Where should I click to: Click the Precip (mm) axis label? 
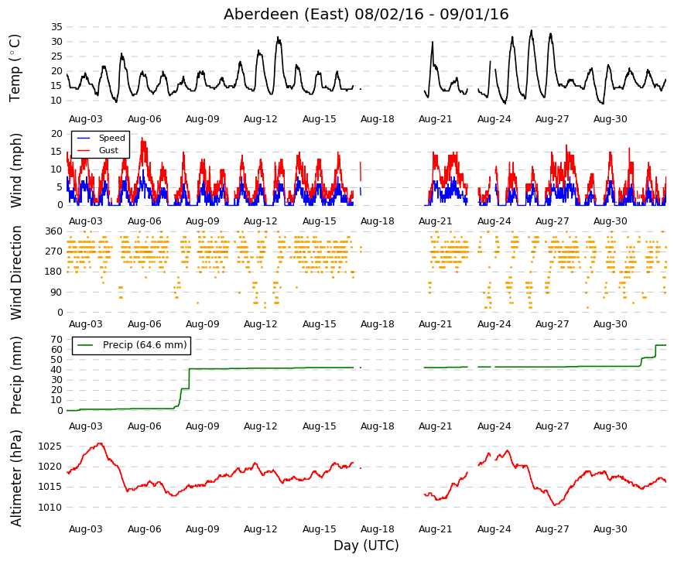click(x=15, y=375)
